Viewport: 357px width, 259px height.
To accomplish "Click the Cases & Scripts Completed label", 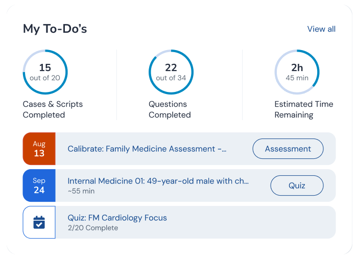I will click(x=53, y=109).
